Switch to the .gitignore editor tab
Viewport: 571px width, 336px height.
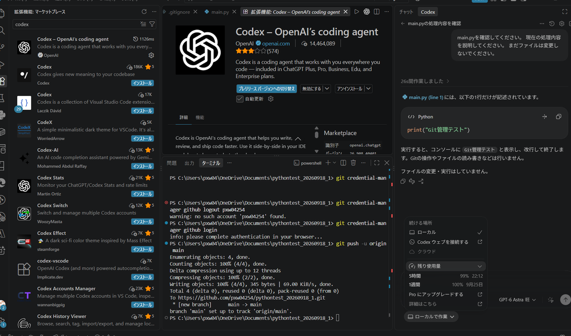tap(179, 12)
